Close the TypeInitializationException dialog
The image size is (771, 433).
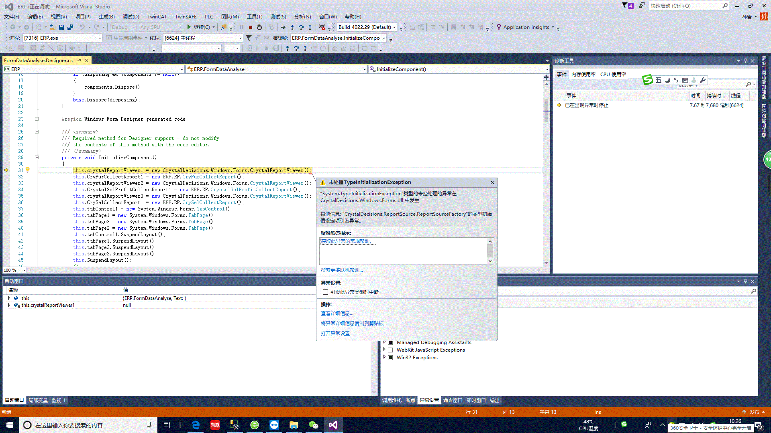click(x=493, y=182)
